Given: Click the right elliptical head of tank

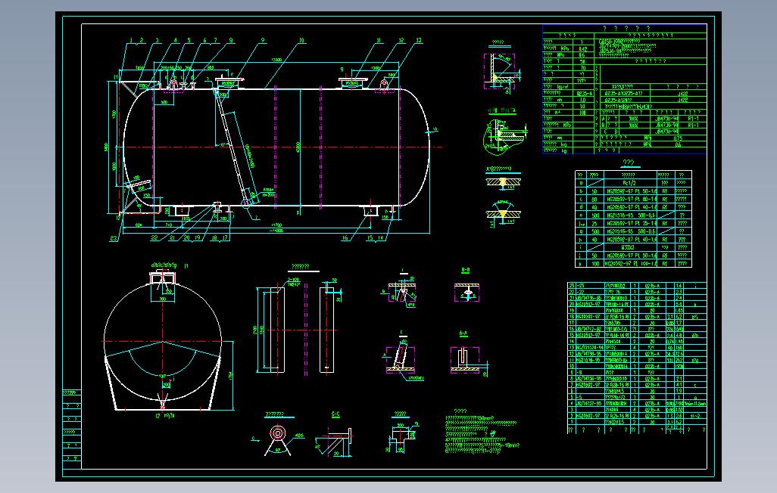Looking at the screenshot, I should coord(415,147).
